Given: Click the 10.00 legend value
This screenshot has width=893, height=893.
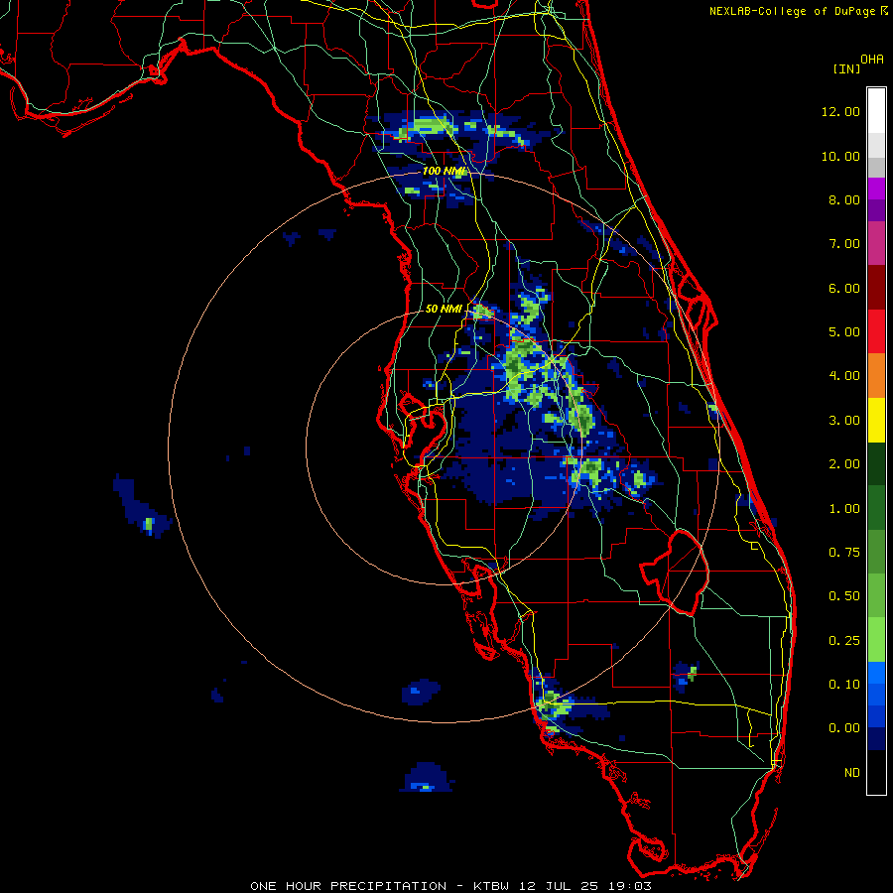Looking at the screenshot, I should click(x=840, y=156).
